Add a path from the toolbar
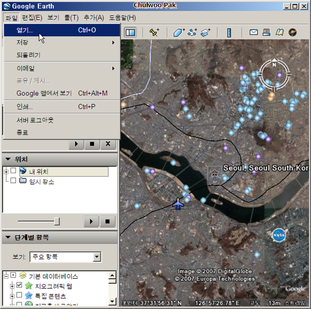This screenshot has height=309, width=311. (192, 32)
